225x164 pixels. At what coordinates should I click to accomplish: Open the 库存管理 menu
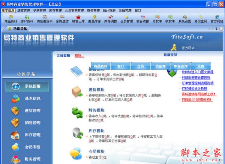pos(55,11)
